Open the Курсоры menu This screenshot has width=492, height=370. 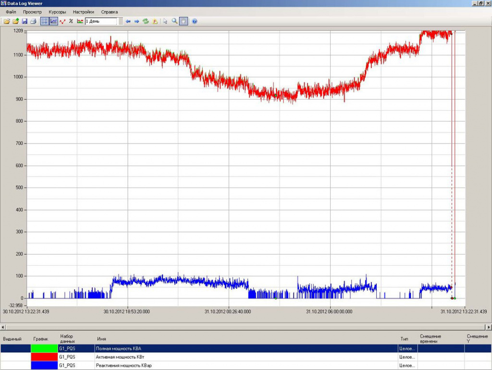click(x=58, y=12)
